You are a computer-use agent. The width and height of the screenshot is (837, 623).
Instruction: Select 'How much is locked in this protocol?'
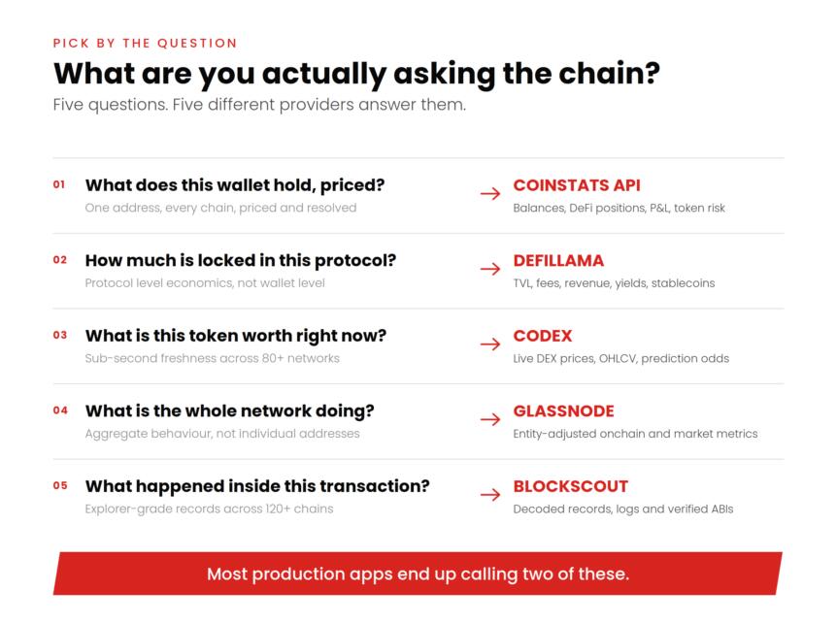[x=241, y=260]
